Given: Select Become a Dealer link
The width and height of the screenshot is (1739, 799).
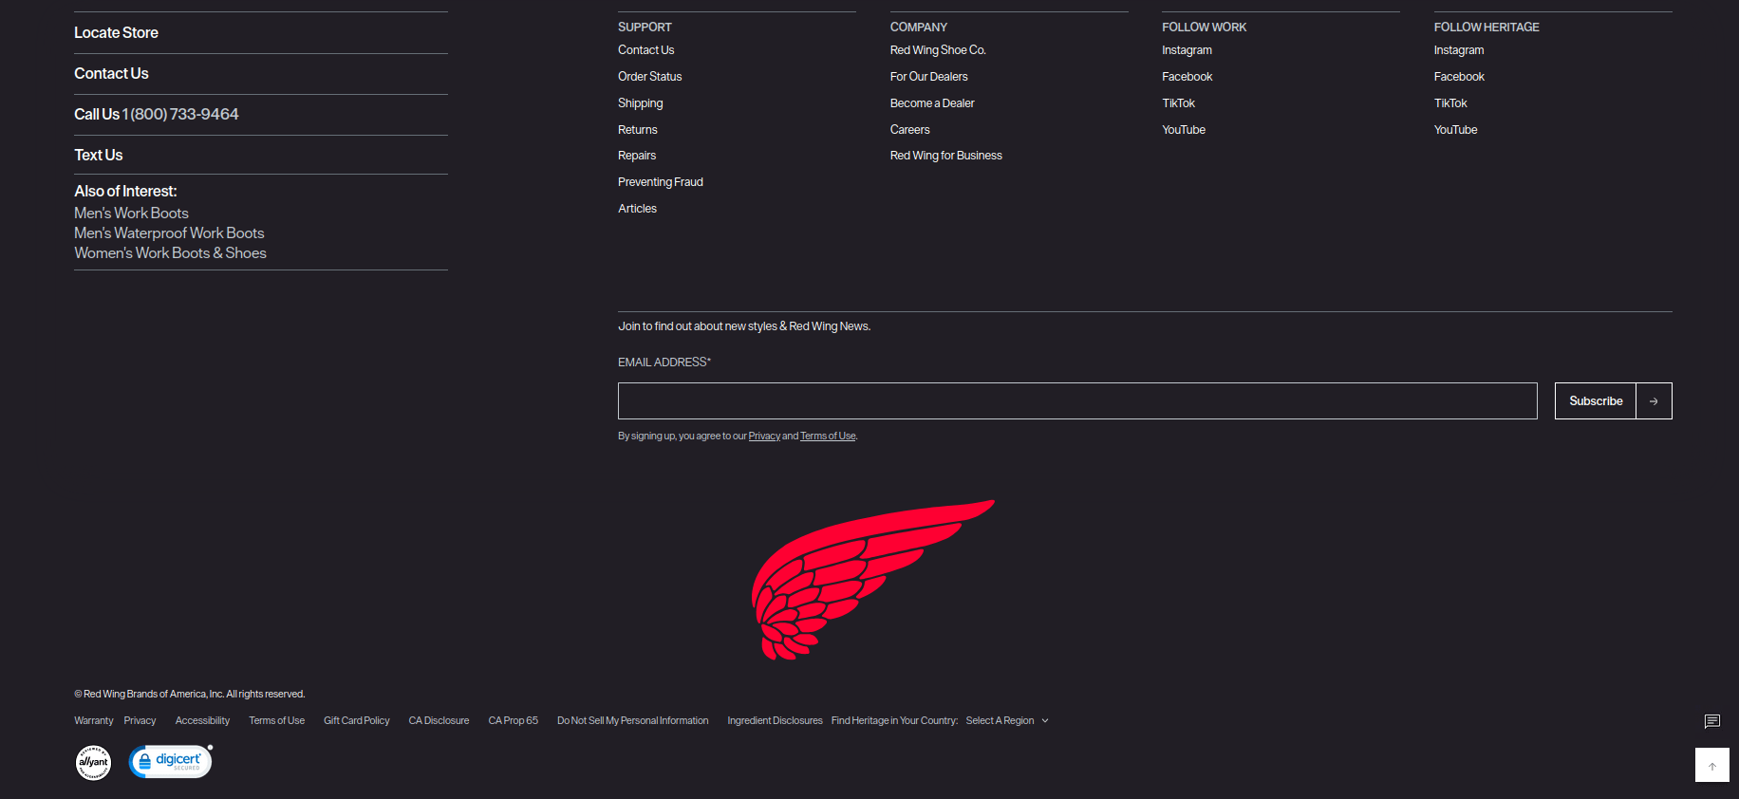Looking at the screenshot, I should (931, 103).
